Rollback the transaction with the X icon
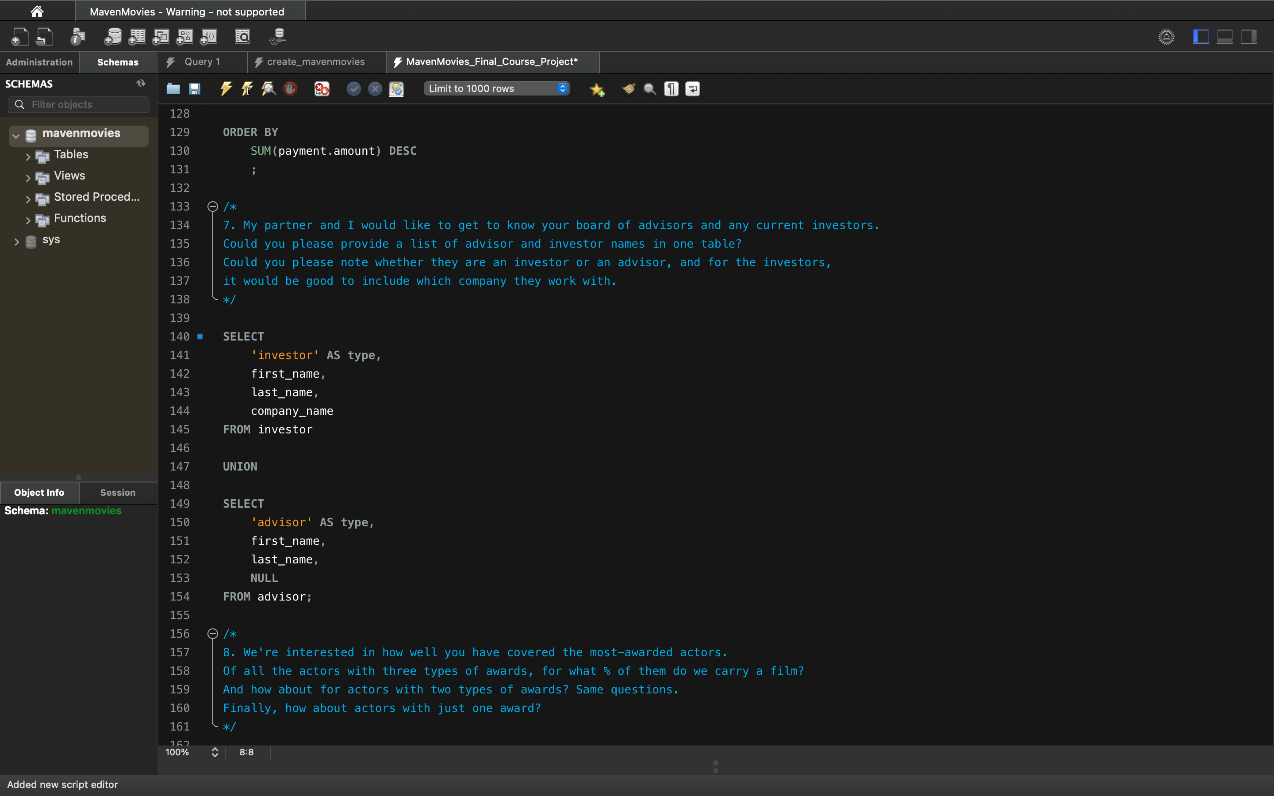This screenshot has height=796, width=1274. tap(375, 88)
